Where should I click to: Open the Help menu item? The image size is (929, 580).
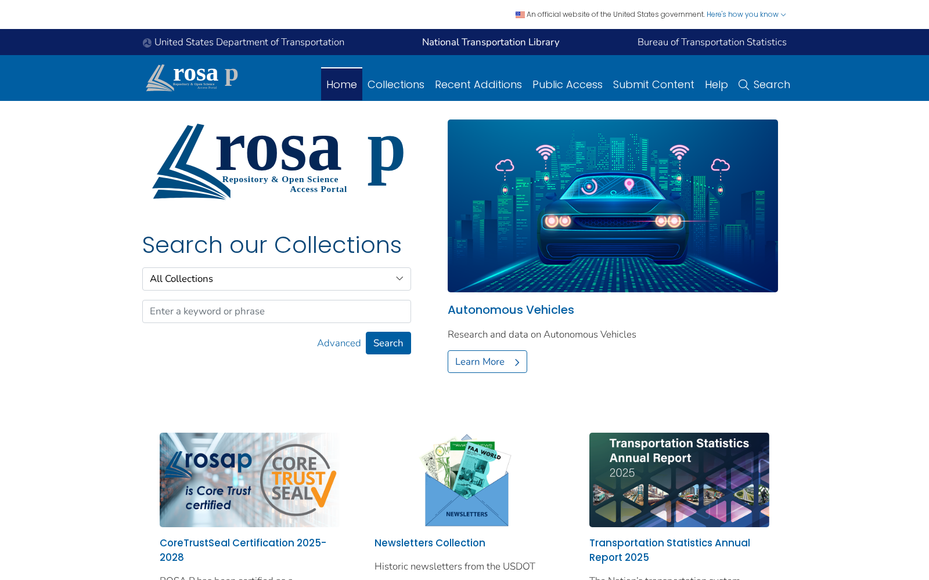tap(716, 85)
